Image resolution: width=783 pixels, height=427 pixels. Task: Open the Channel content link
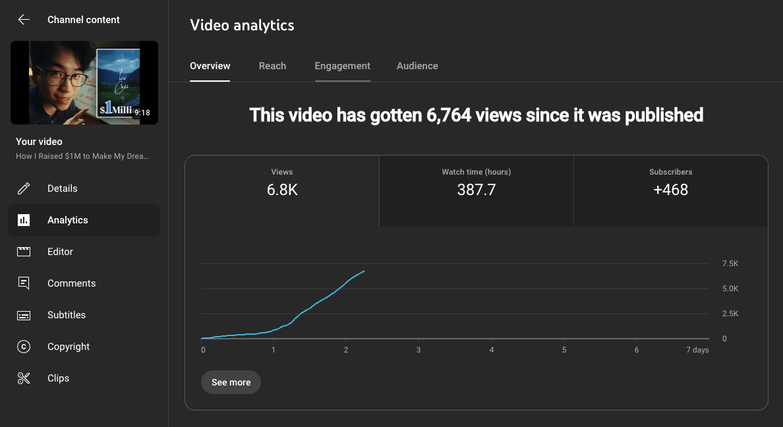coord(84,20)
